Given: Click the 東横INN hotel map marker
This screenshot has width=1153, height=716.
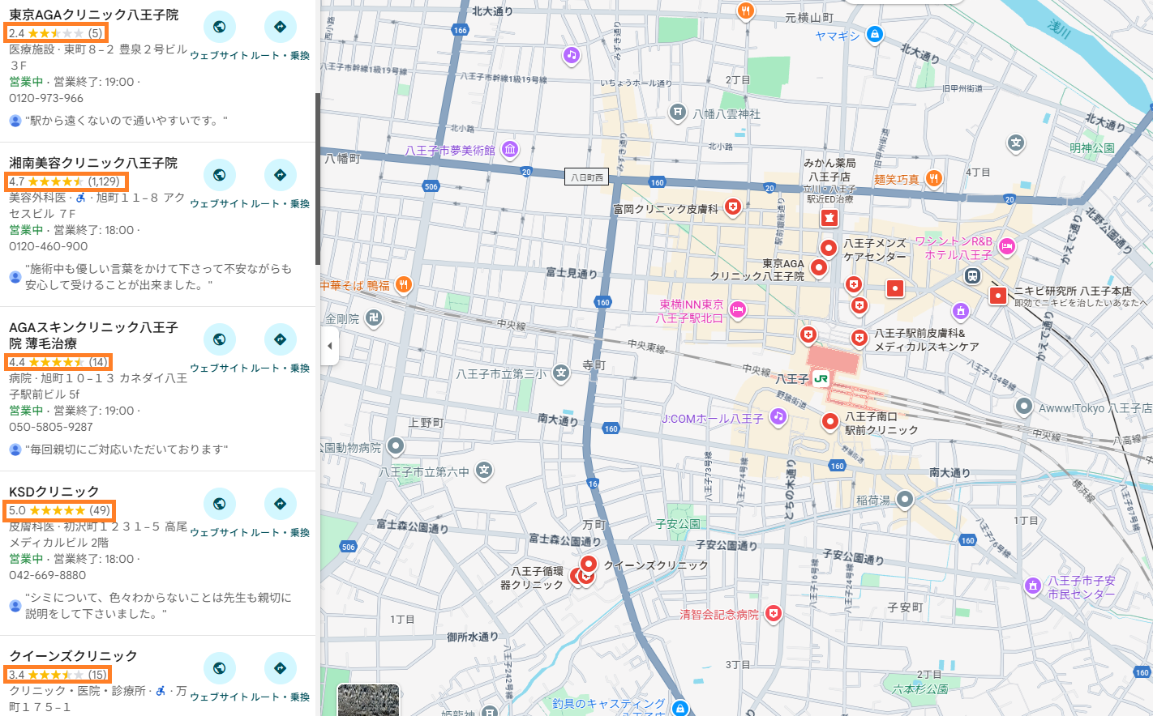Looking at the screenshot, I should tap(737, 309).
